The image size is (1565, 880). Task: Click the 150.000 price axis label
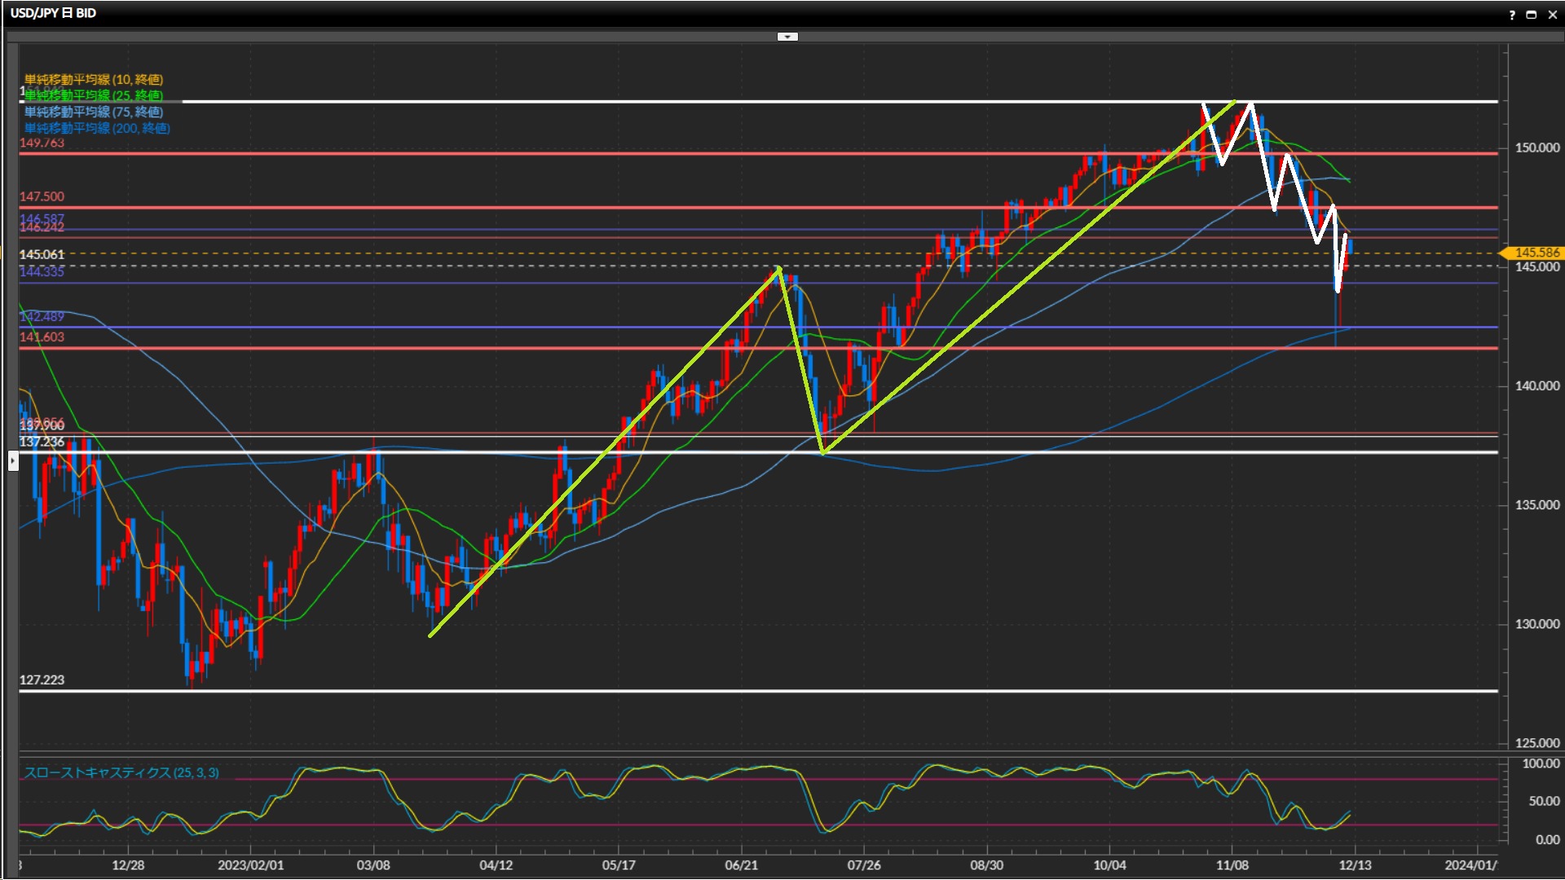(x=1536, y=147)
